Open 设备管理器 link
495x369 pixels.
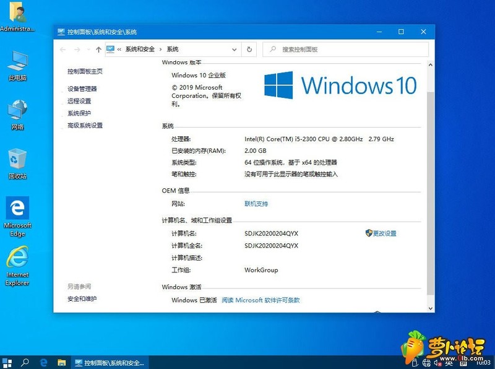82,89
